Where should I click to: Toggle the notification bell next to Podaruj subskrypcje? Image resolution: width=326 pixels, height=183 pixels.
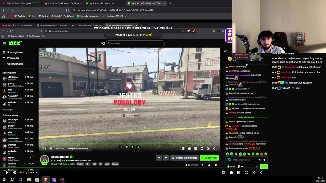[159, 158]
